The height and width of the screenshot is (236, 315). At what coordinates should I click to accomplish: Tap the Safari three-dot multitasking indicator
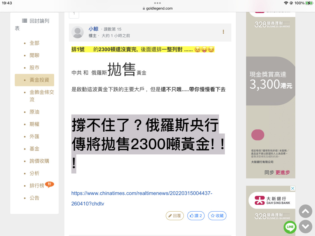pos(157,3)
